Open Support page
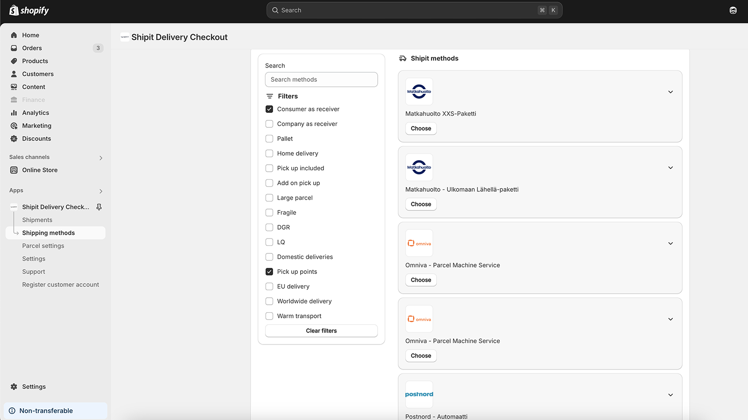The width and height of the screenshot is (748, 420). (x=34, y=272)
